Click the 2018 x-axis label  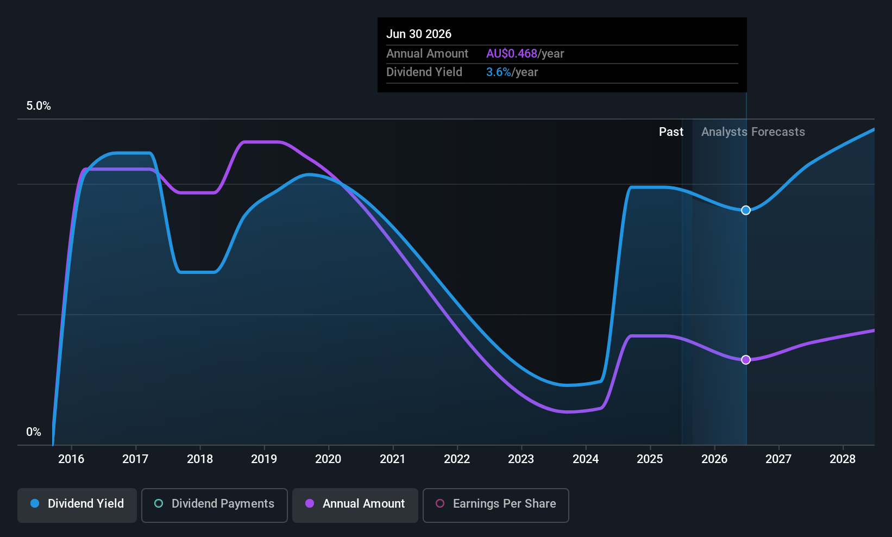pos(200,459)
